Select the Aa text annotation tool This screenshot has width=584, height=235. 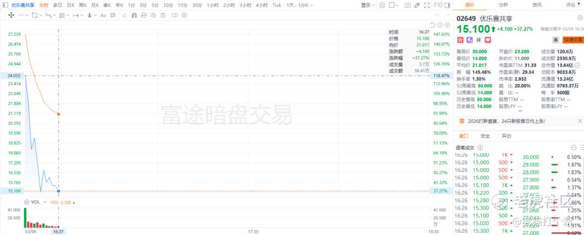(x=103, y=15)
